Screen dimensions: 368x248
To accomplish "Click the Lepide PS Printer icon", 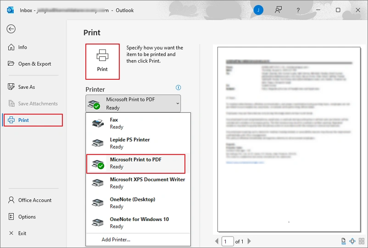I will 98,143.
